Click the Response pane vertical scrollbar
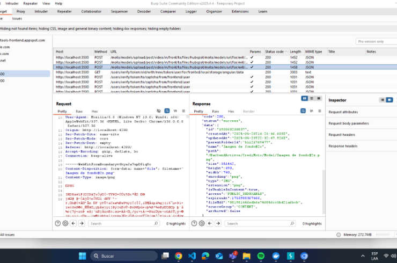This screenshot has height=263, width=397. tap(324, 192)
